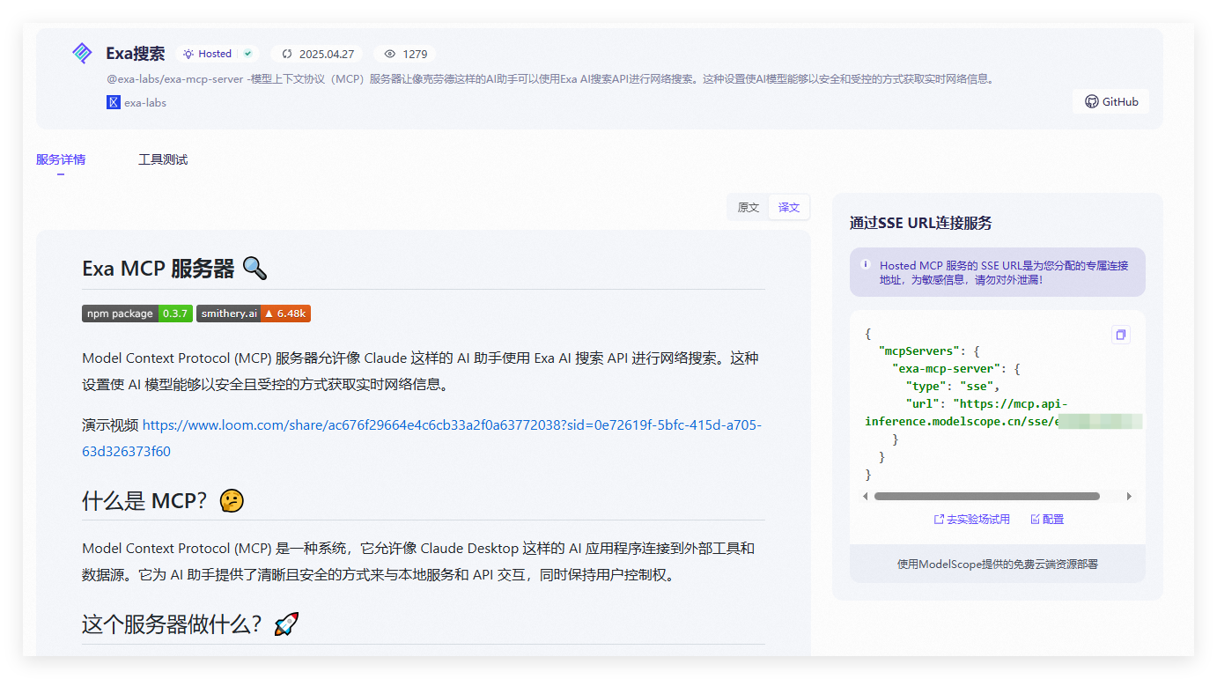Click the green verified shield icon
This screenshot has height=679, width=1217.
(x=248, y=54)
